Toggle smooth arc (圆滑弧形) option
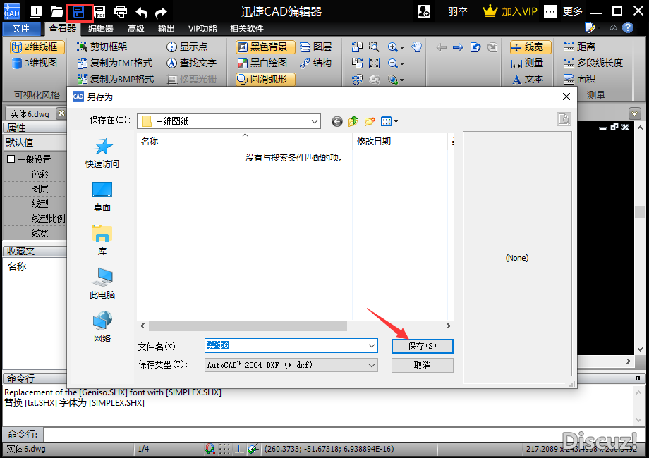649x458 pixels. (x=264, y=79)
